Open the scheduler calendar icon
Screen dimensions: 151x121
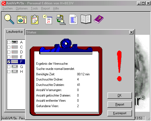click(47, 19)
